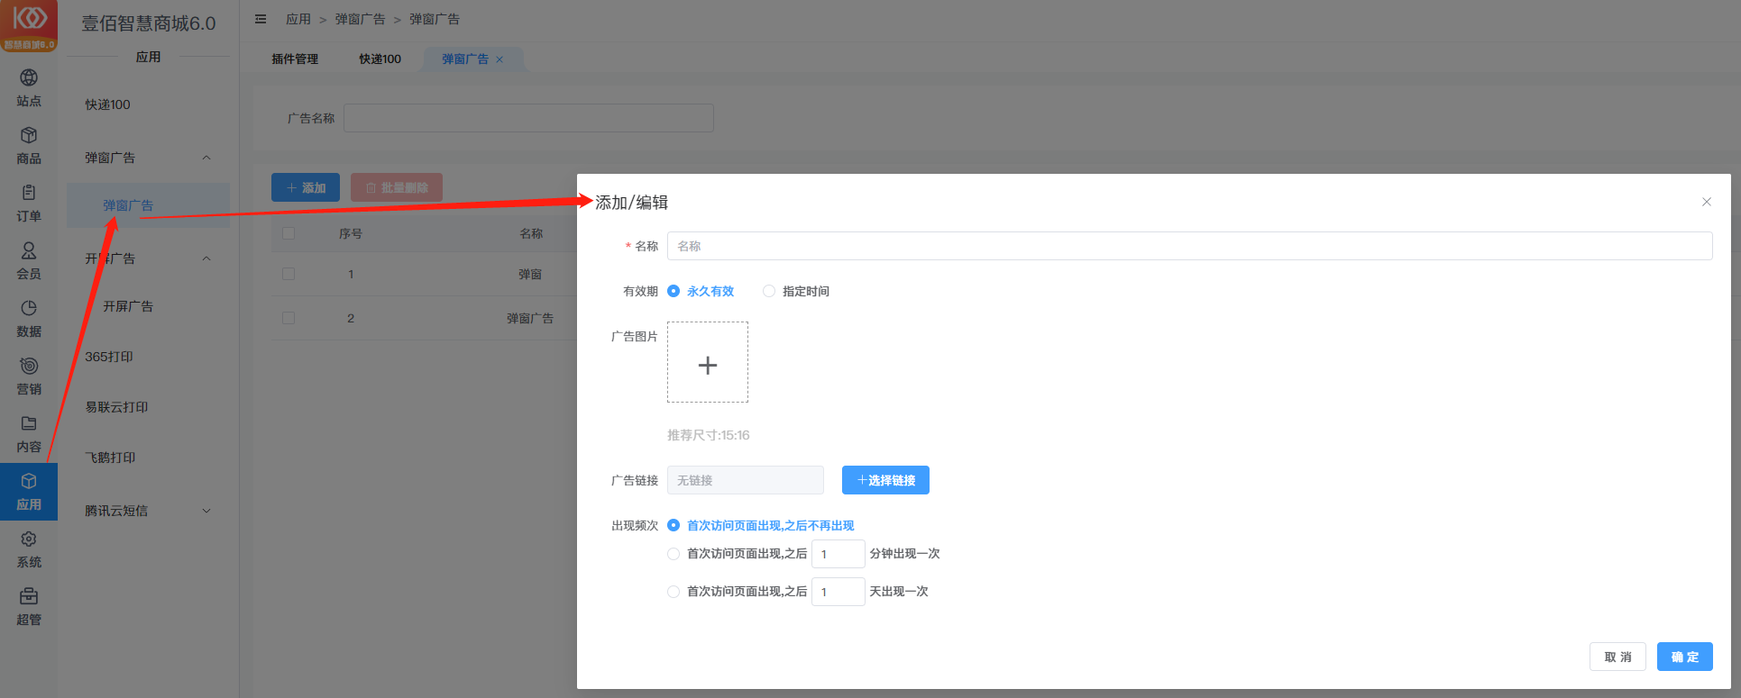Click 取消 in the dialog
This screenshot has height=698, width=1741.
coord(1617,657)
